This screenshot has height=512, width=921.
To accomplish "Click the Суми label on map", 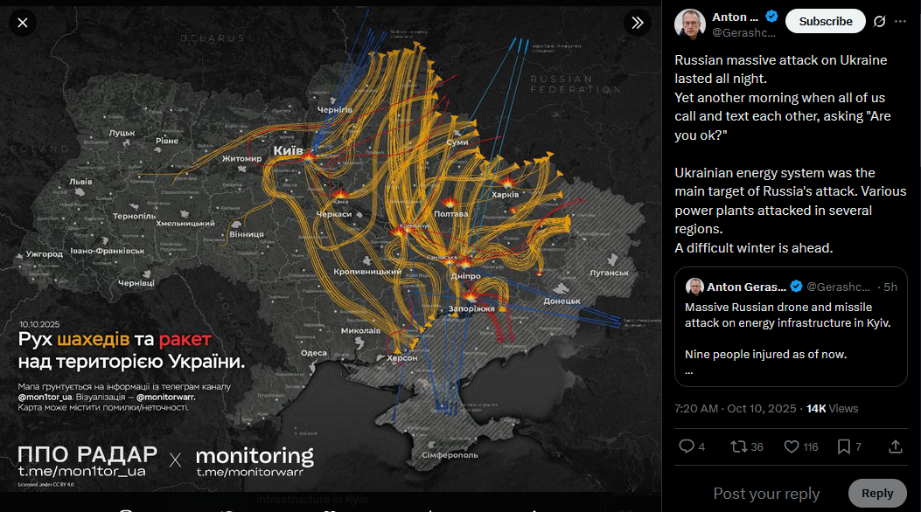I will (x=457, y=142).
